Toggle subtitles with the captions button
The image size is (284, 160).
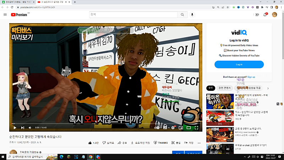[165, 128]
